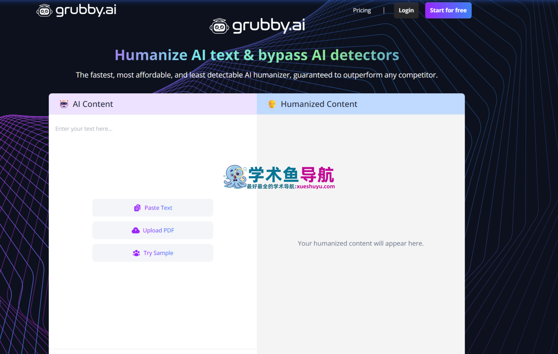The height and width of the screenshot is (354, 558).
Task: Click the clipboard icon beside Paste Text
Action: tap(137, 207)
